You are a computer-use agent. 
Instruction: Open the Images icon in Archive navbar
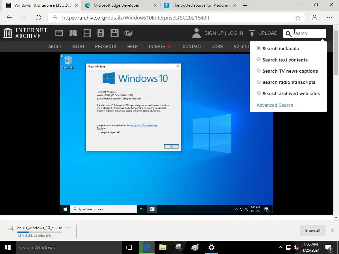(x=128, y=33)
